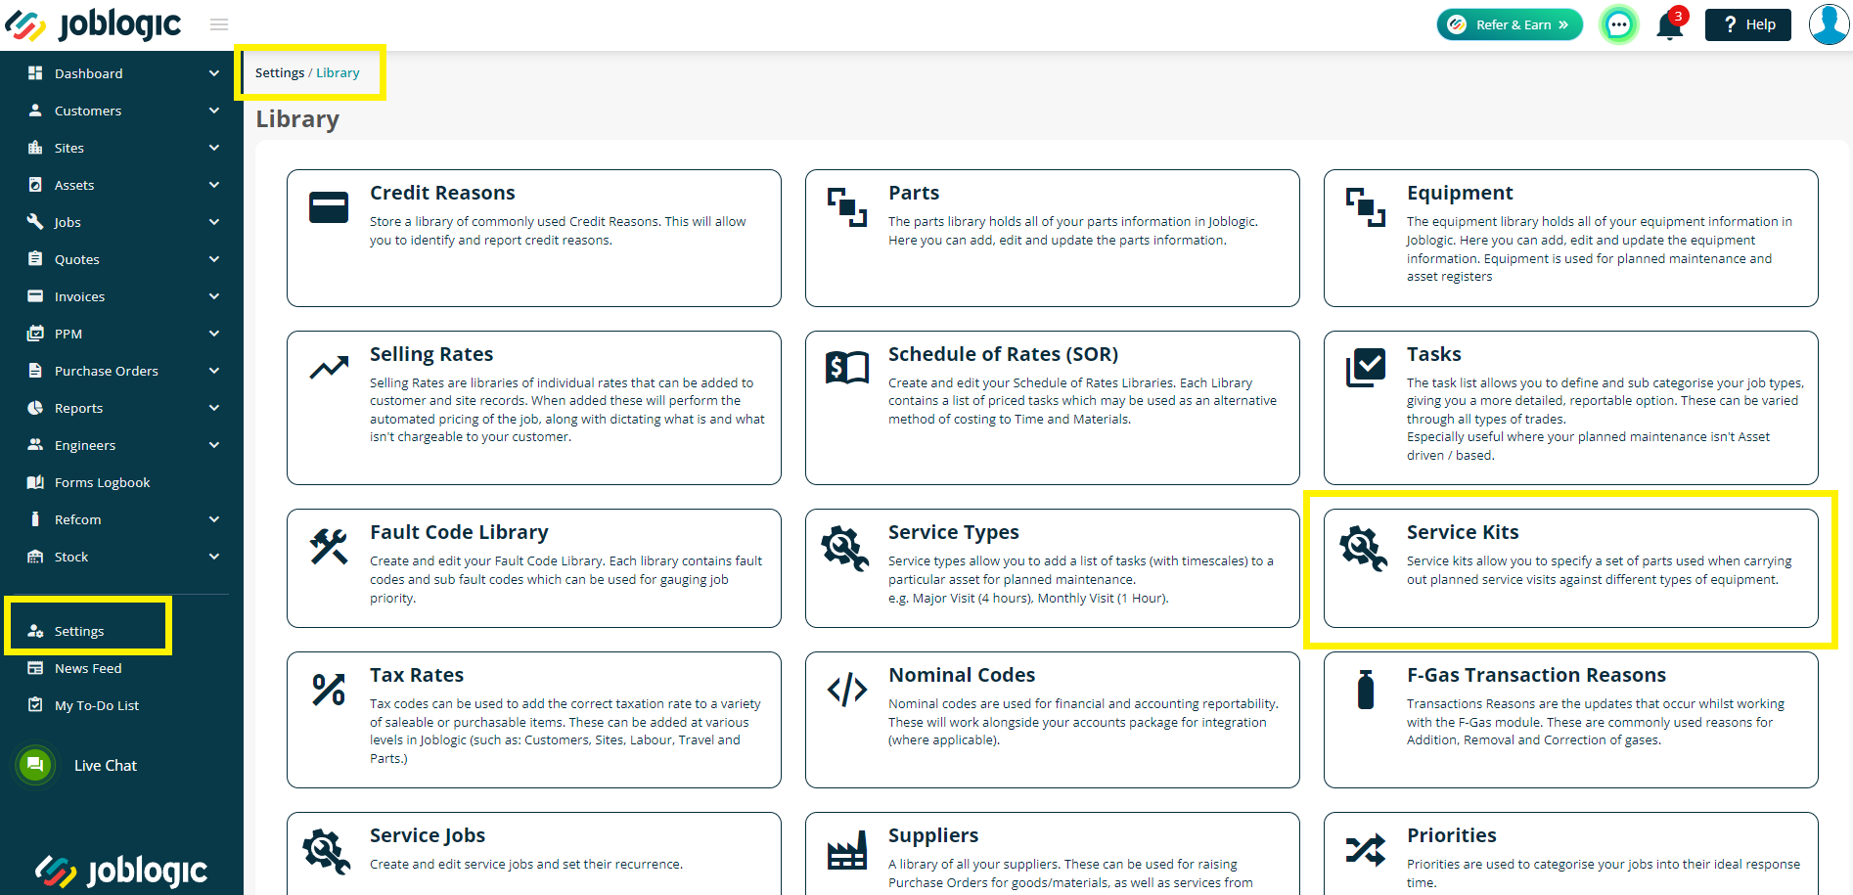The width and height of the screenshot is (1853, 895).
Task: Click the Schedule of Rates book icon
Action: 847,368
